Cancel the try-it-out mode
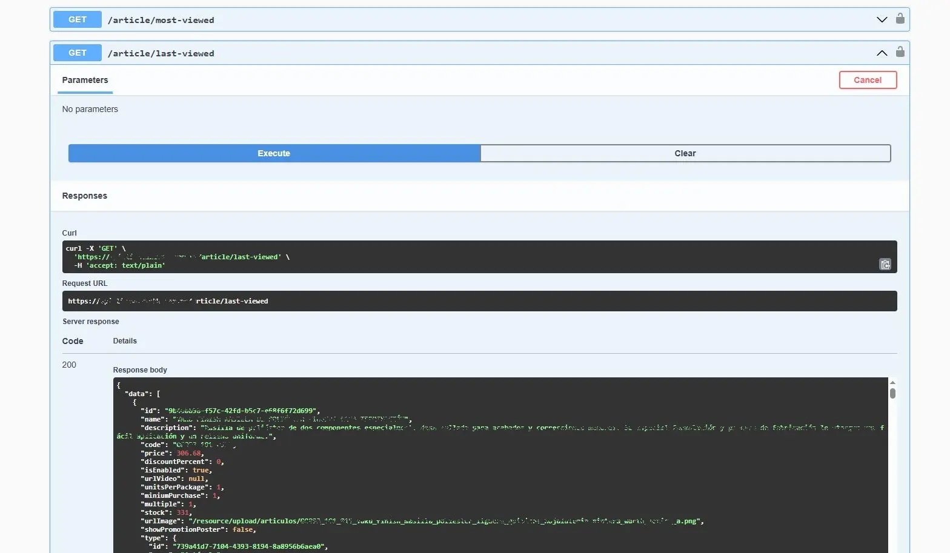The image size is (950, 553). 867,80
